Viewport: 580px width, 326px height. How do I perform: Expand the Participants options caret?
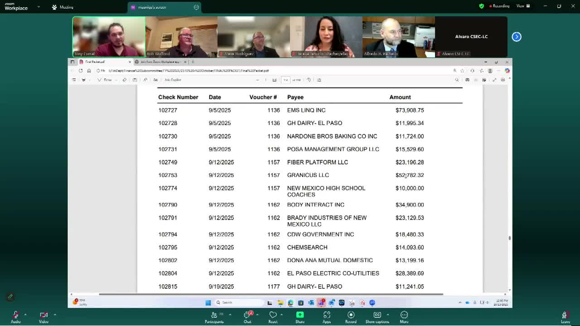(230, 314)
